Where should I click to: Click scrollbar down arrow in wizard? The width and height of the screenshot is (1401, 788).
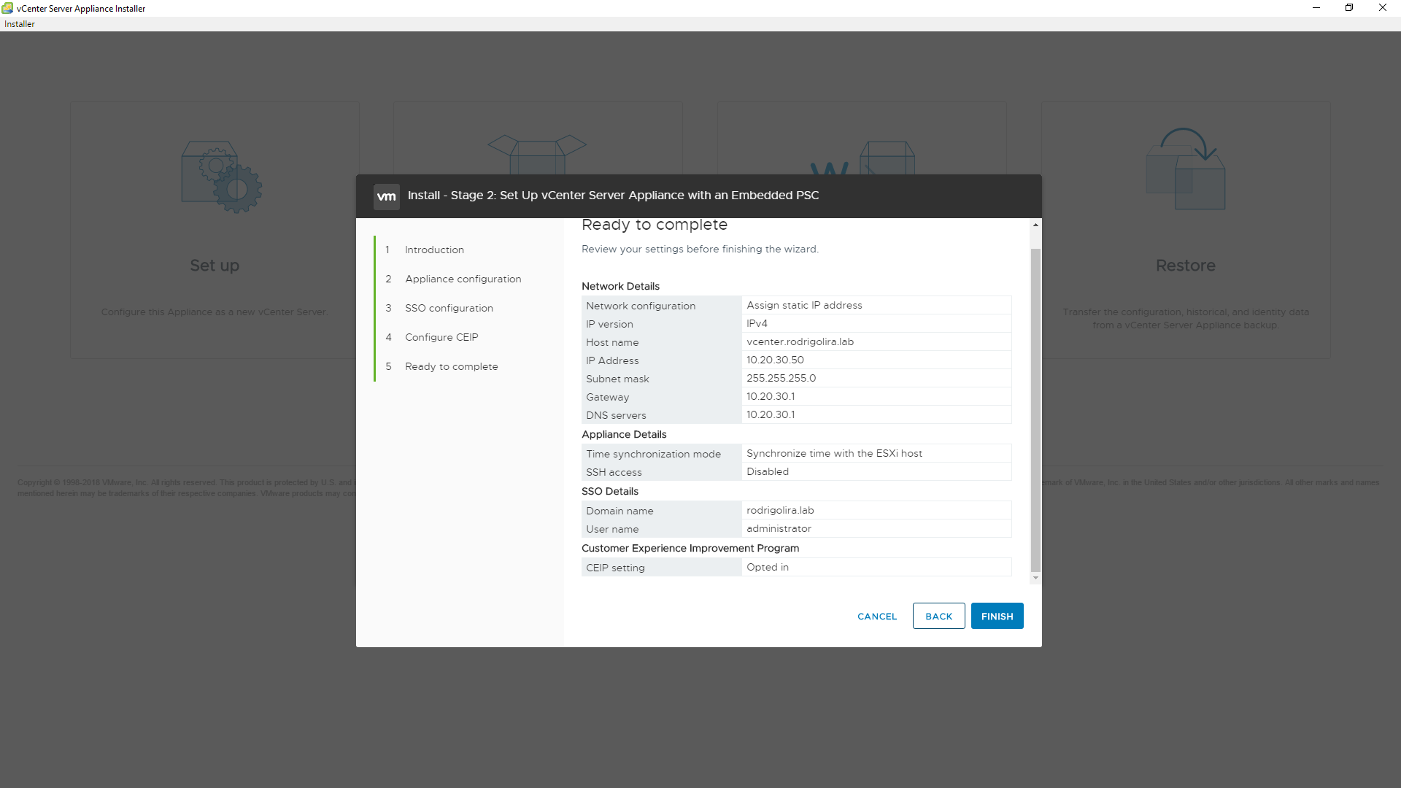coord(1035,578)
